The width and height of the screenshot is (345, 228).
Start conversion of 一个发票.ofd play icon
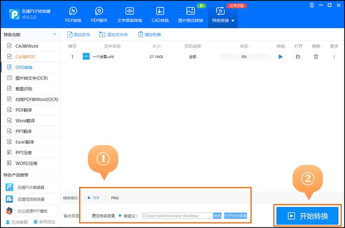(x=281, y=57)
